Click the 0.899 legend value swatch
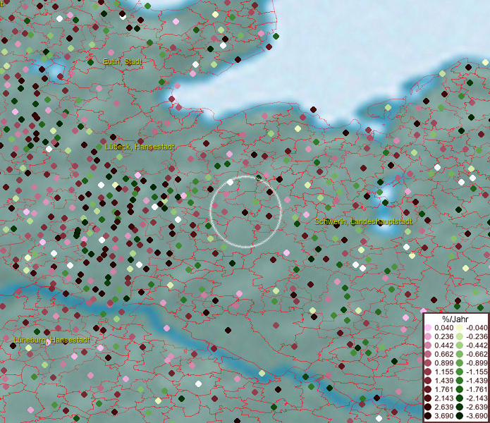 pos(428,363)
